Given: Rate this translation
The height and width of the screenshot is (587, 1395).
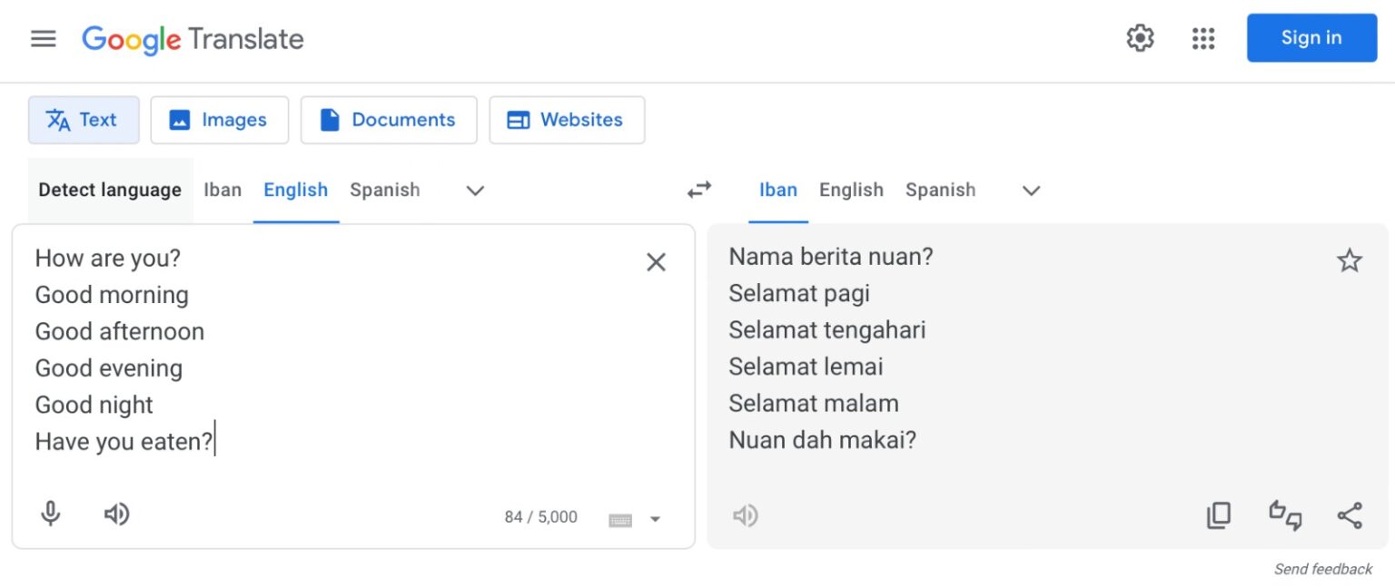Looking at the screenshot, I should pos(1285,515).
